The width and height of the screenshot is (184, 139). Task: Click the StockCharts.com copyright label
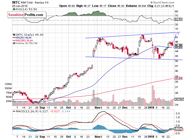[x=162, y=2]
